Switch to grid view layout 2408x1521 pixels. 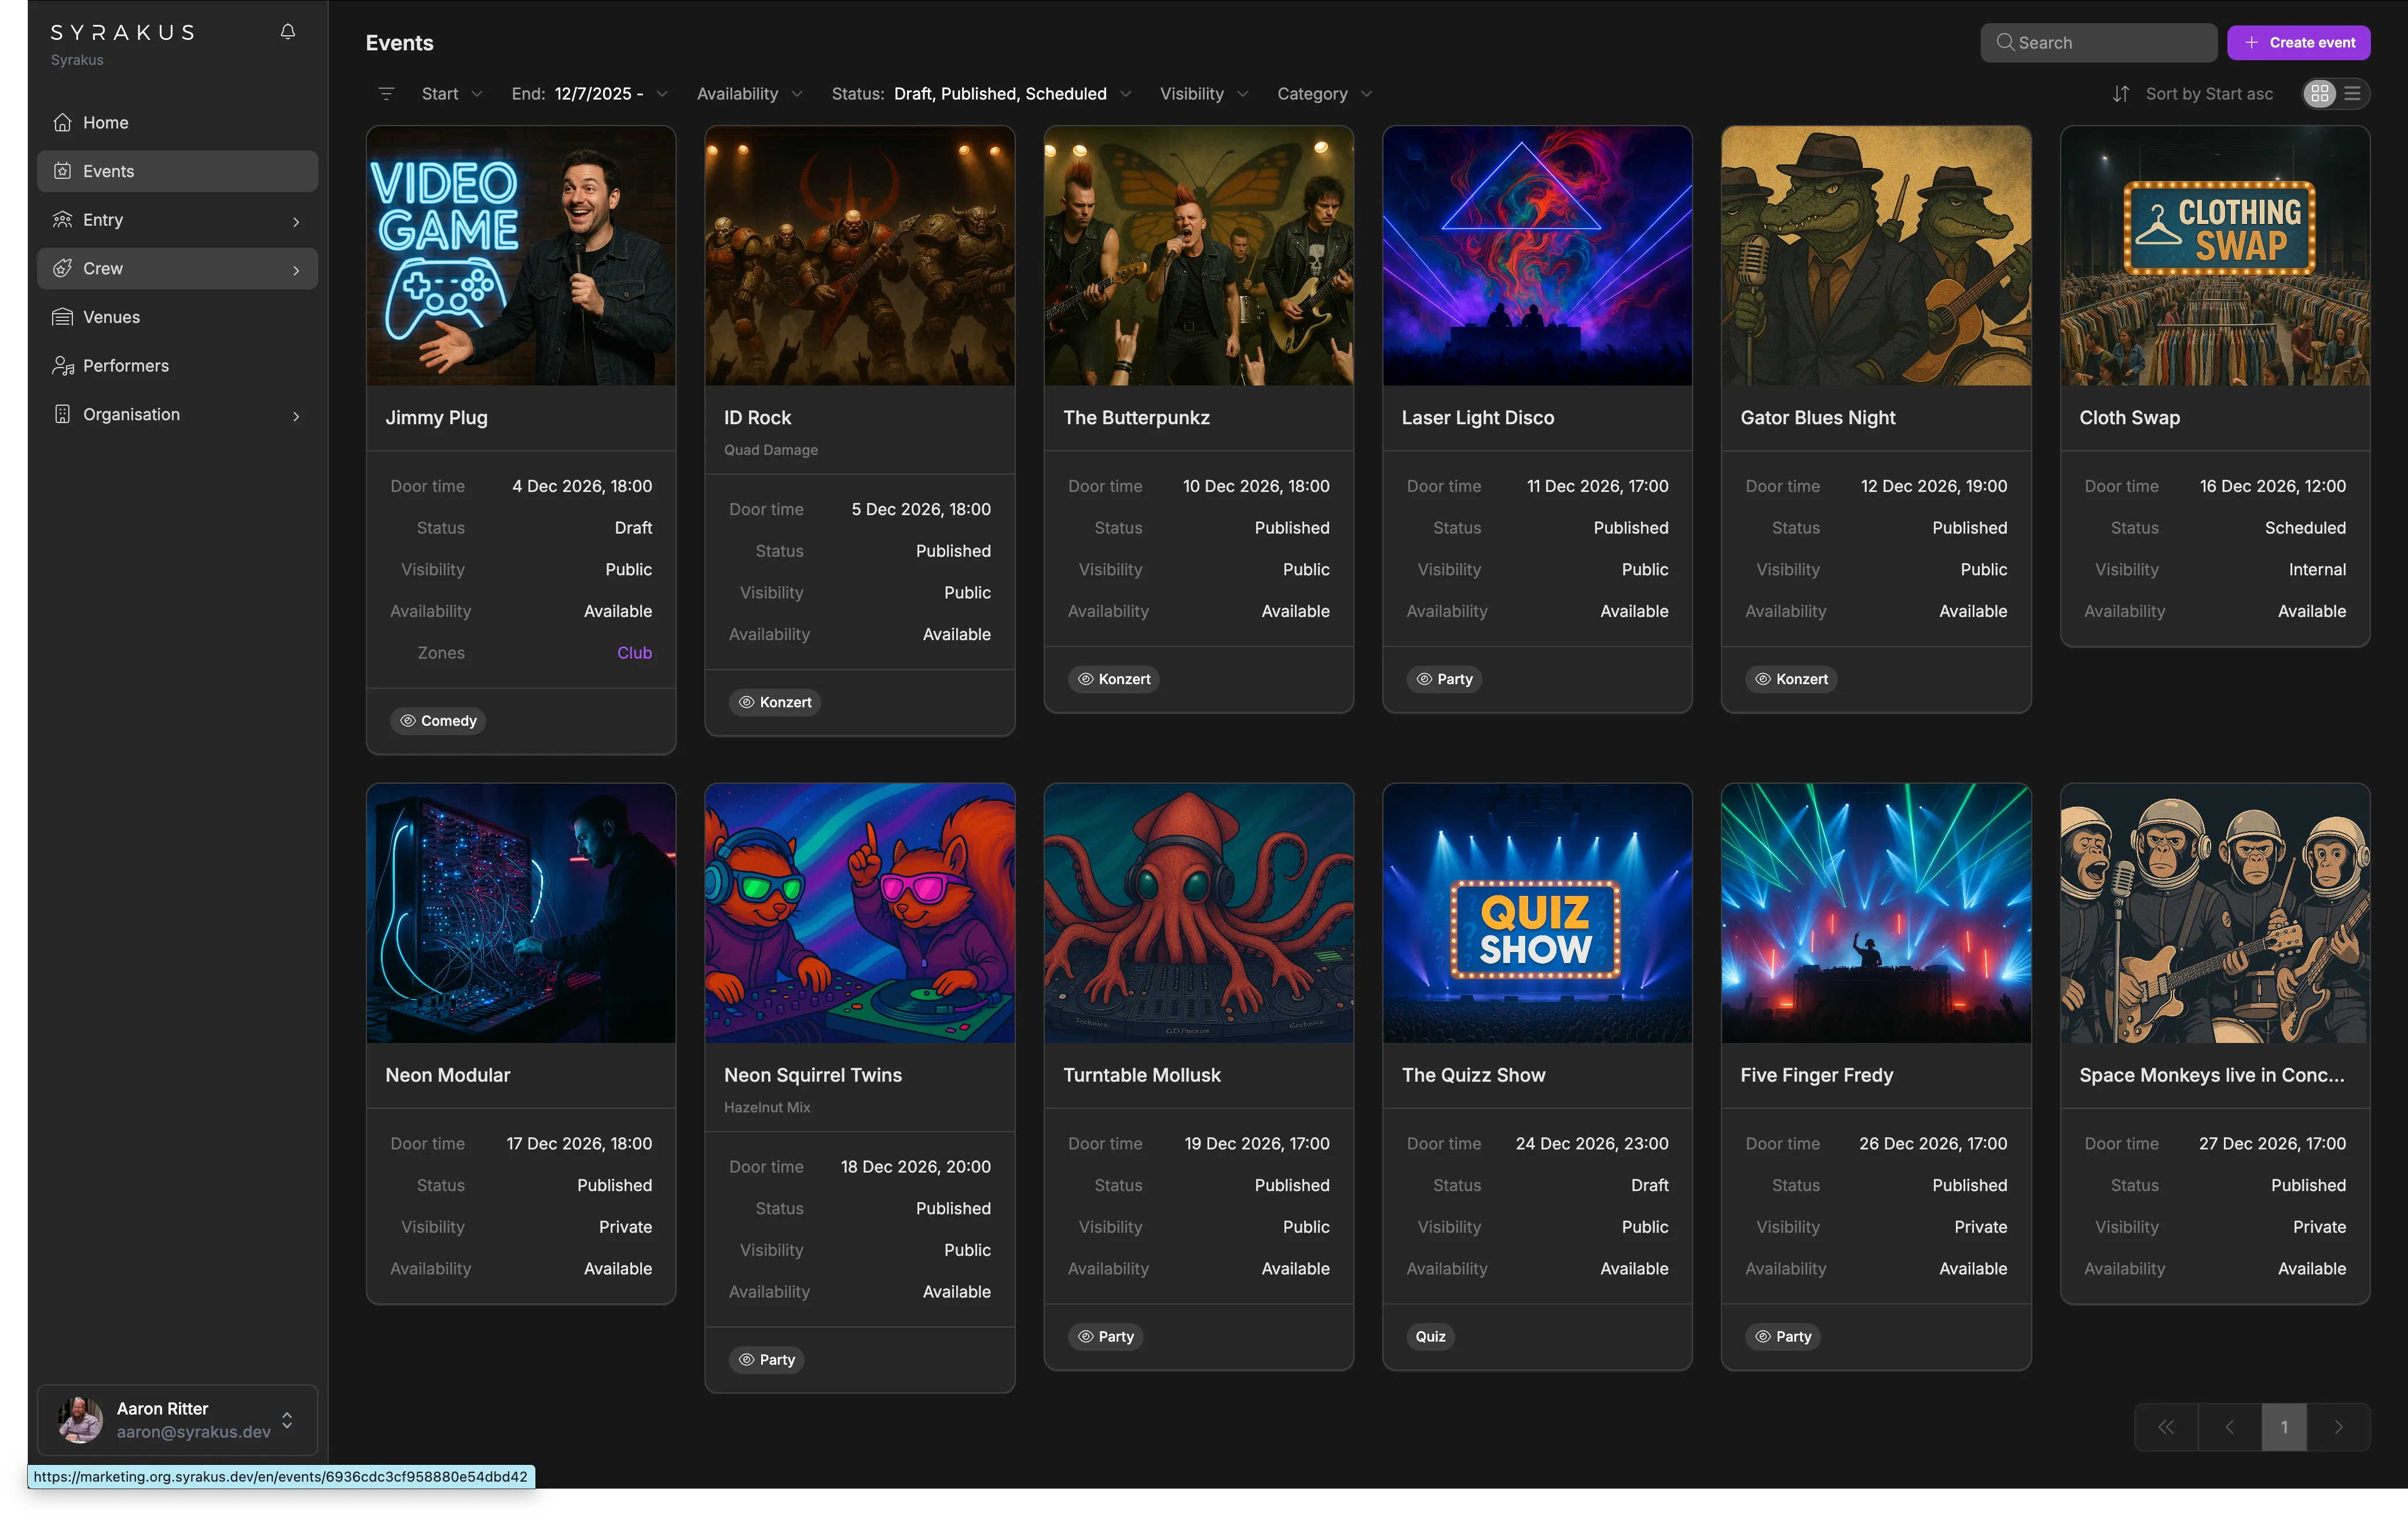[2319, 94]
